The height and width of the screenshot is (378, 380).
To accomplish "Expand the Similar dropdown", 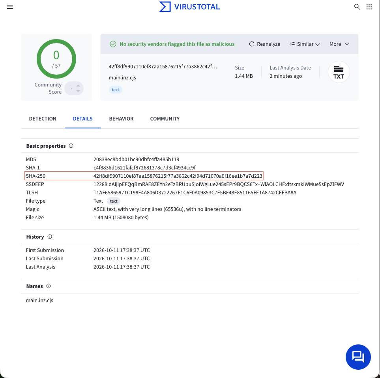I will 305,44.
